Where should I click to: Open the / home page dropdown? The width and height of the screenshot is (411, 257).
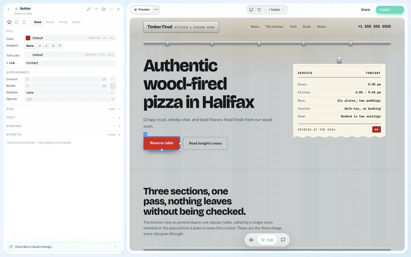coord(276,10)
